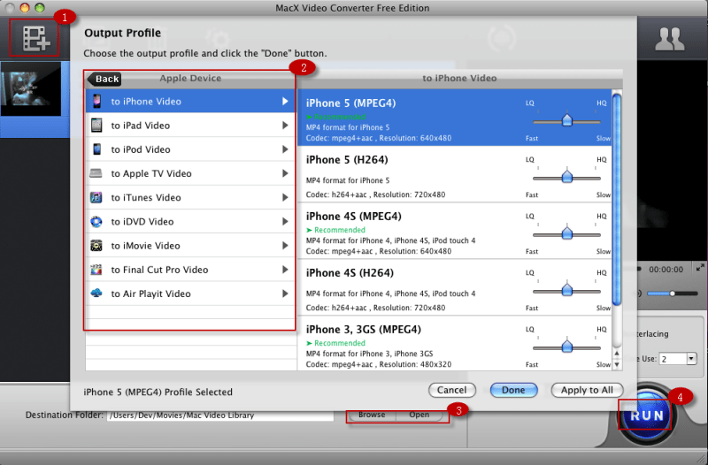The width and height of the screenshot is (708, 465).
Task: Select iPhone 4S (H264) profile
Action: (455, 287)
